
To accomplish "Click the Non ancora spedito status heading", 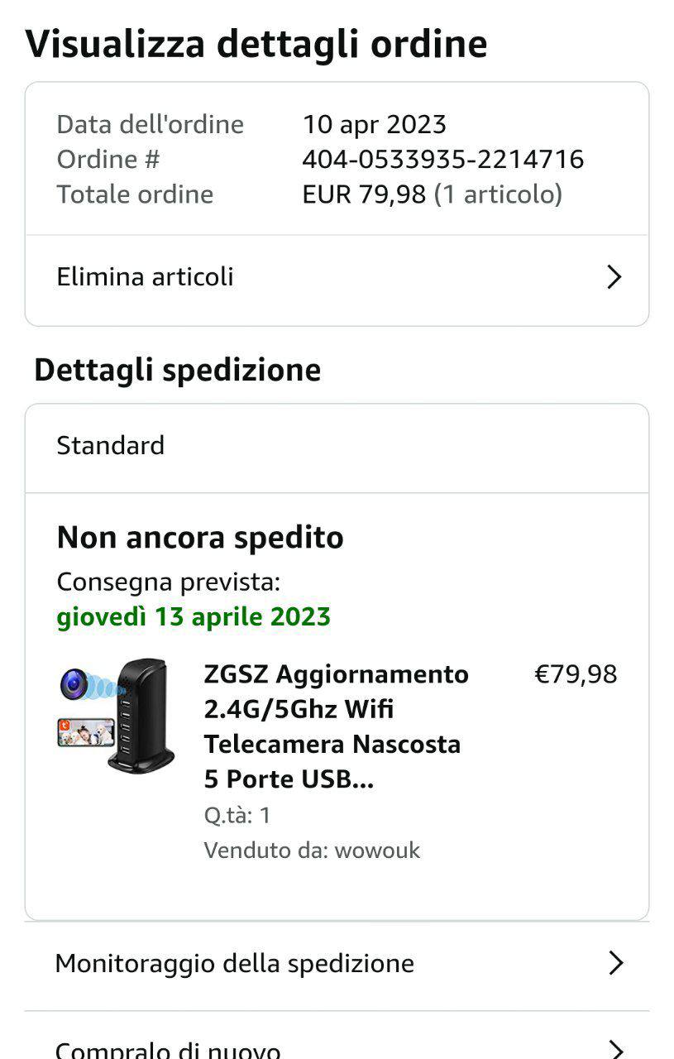I will [x=200, y=538].
